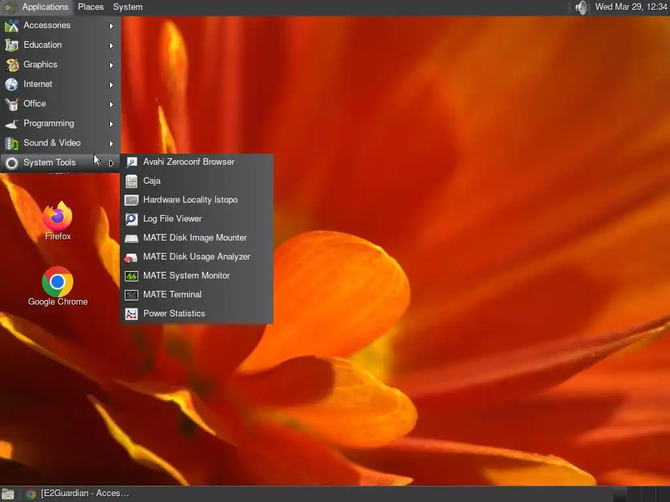This screenshot has width=670, height=502.
Task: Click the Office category icon
Action: pos(12,104)
